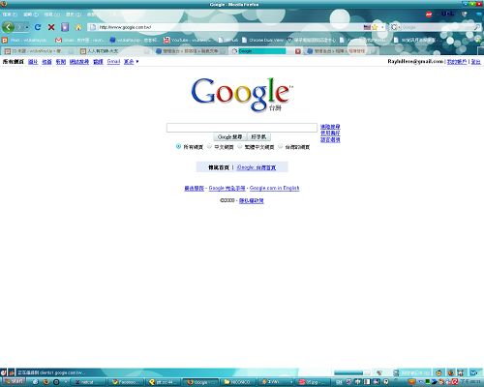Open the NICONICO folder from the taskbar

(x=238, y=382)
